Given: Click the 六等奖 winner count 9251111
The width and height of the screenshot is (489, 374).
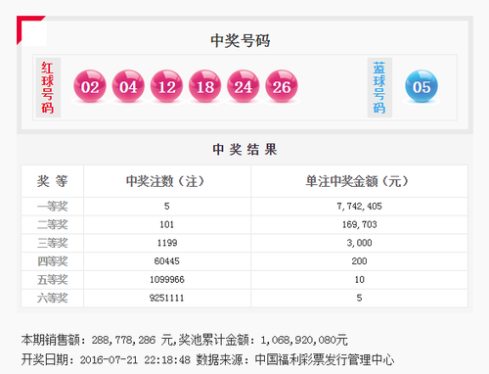Looking at the screenshot, I should tap(166, 298).
